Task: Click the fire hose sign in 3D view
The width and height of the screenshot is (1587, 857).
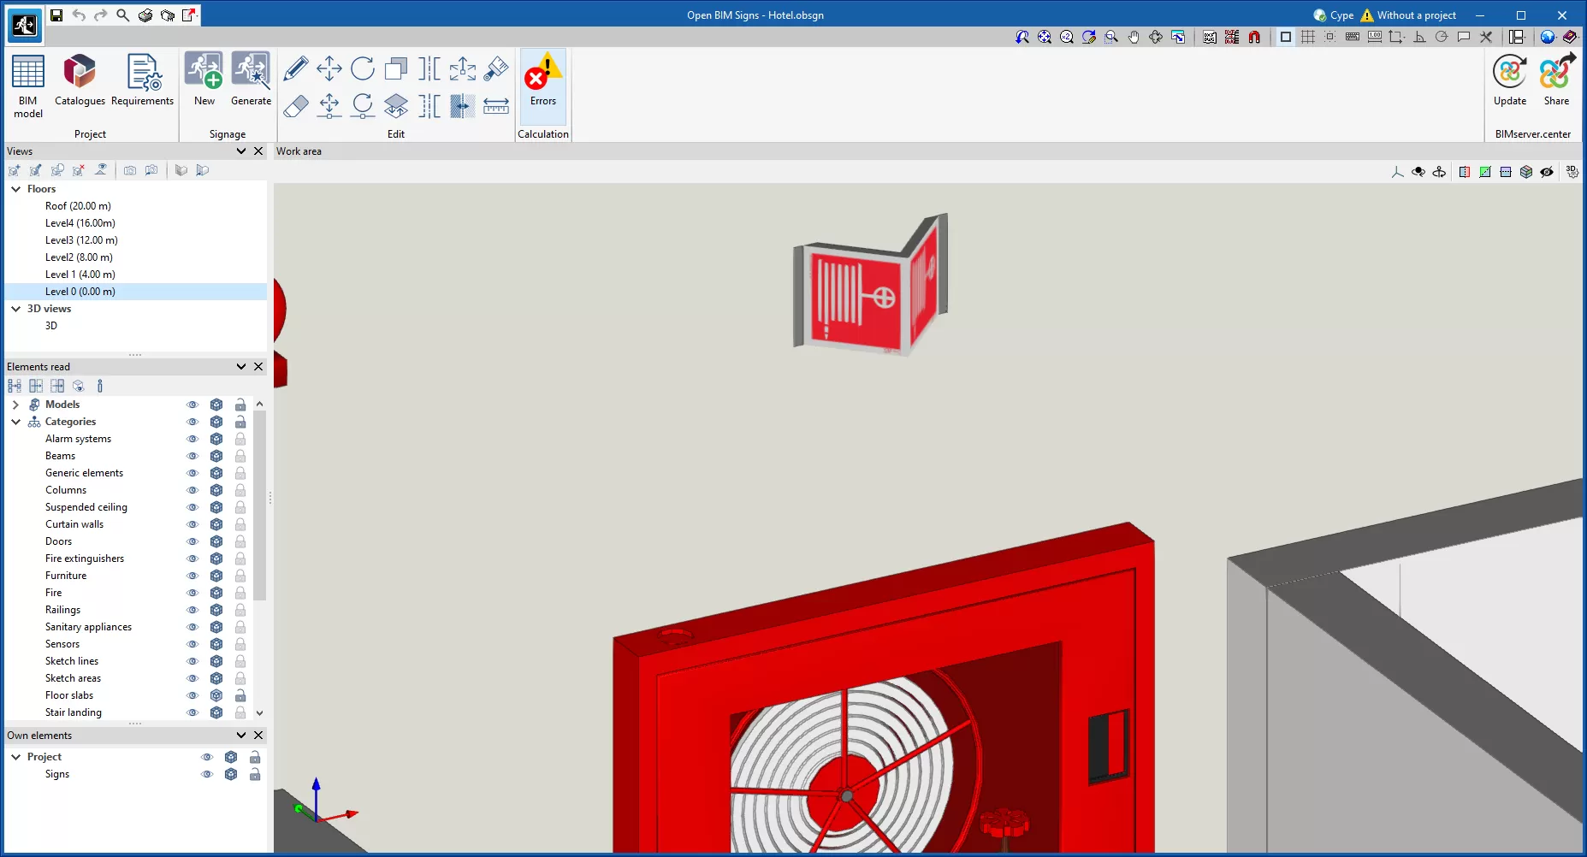Action: [x=870, y=285]
